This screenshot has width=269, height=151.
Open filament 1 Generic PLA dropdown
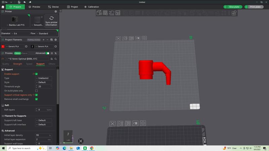click(14, 46)
